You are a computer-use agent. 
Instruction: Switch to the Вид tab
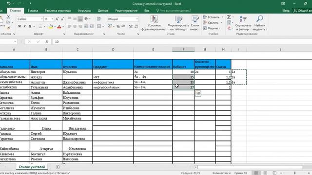(x=147, y=11)
